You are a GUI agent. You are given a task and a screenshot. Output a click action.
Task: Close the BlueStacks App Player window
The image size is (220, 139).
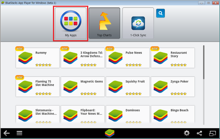pos(215,3)
